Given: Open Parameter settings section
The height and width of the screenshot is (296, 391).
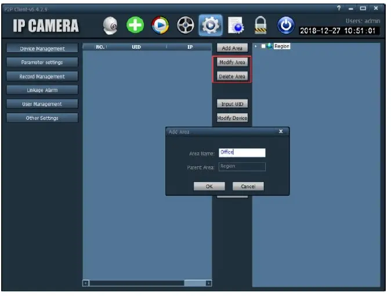Looking at the screenshot, I should pyautogui.click(x=42, y=62).
